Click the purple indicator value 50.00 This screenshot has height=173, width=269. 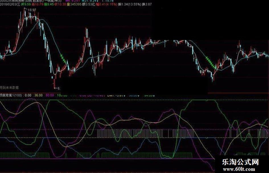50,95
